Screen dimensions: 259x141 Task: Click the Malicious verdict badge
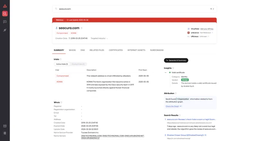pos(60,20)
